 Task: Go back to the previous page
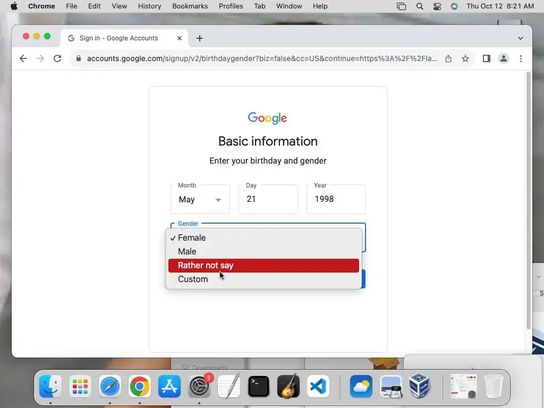click(23, 58)
